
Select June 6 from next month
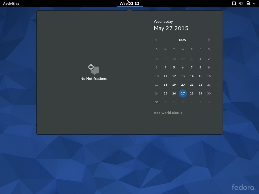(x=209, y=102)
